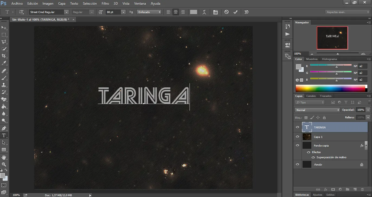Screen dimensions: 372x197
Task: Select the Horizontal Type tool in toolbox
Action: tap(4, 135)
